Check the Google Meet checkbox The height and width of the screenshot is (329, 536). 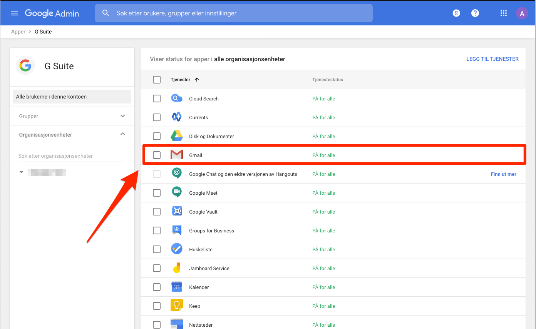point(157,193)
